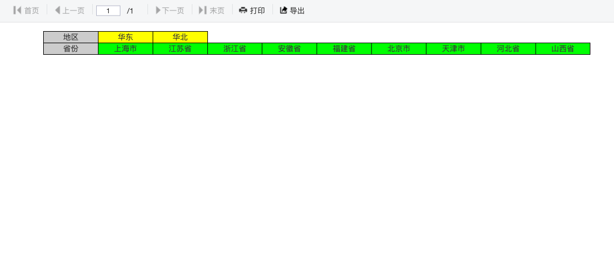Select the 河北省 cell

pyautogui.click(x=508, y=49)
